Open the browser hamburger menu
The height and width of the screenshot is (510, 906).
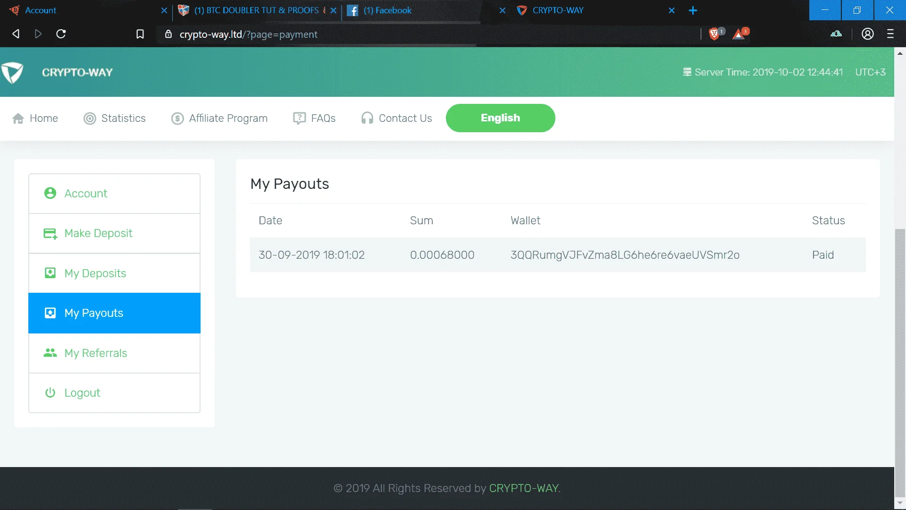890,34
